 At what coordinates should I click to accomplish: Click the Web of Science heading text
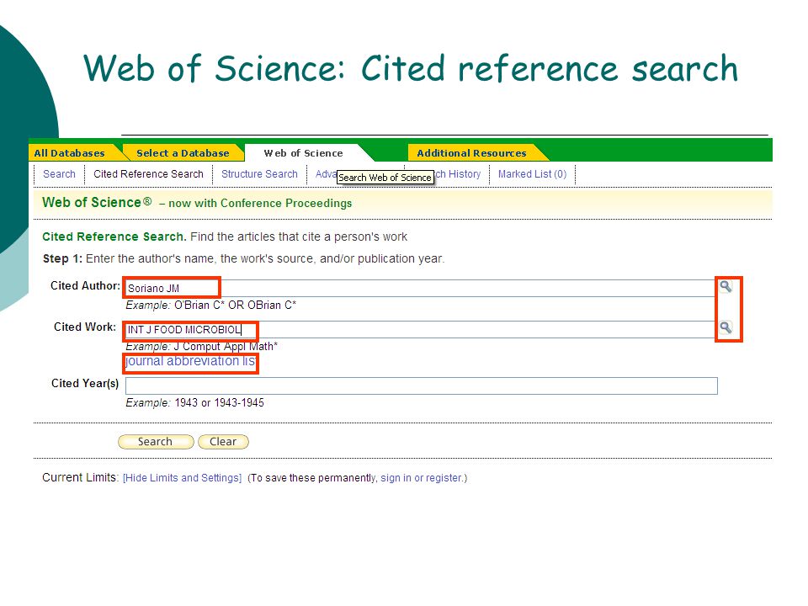(x=97, y=203)
